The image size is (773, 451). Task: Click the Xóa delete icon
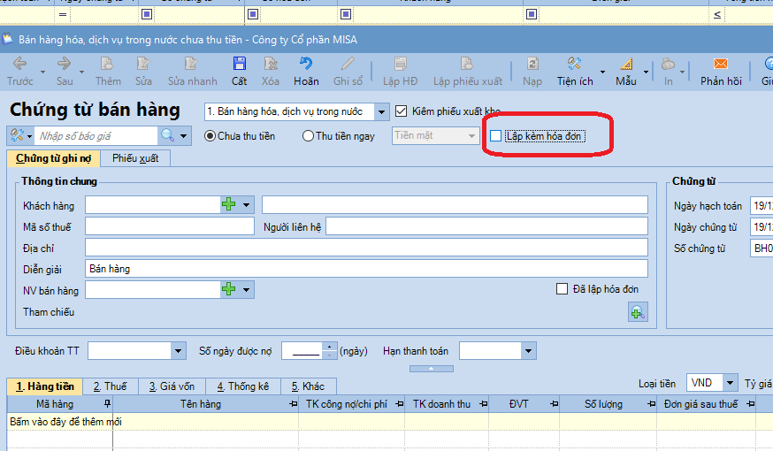[270, 64]
